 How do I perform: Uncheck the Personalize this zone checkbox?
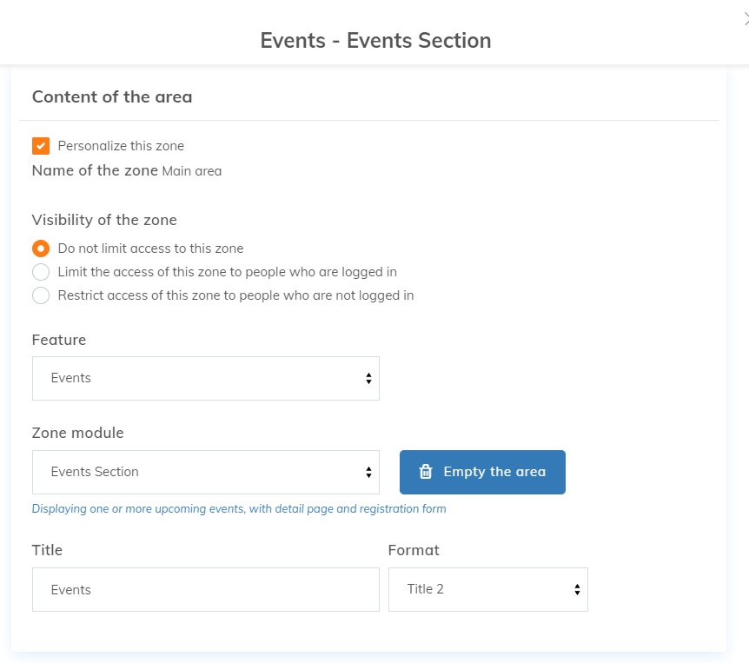(x=41, y=146)
